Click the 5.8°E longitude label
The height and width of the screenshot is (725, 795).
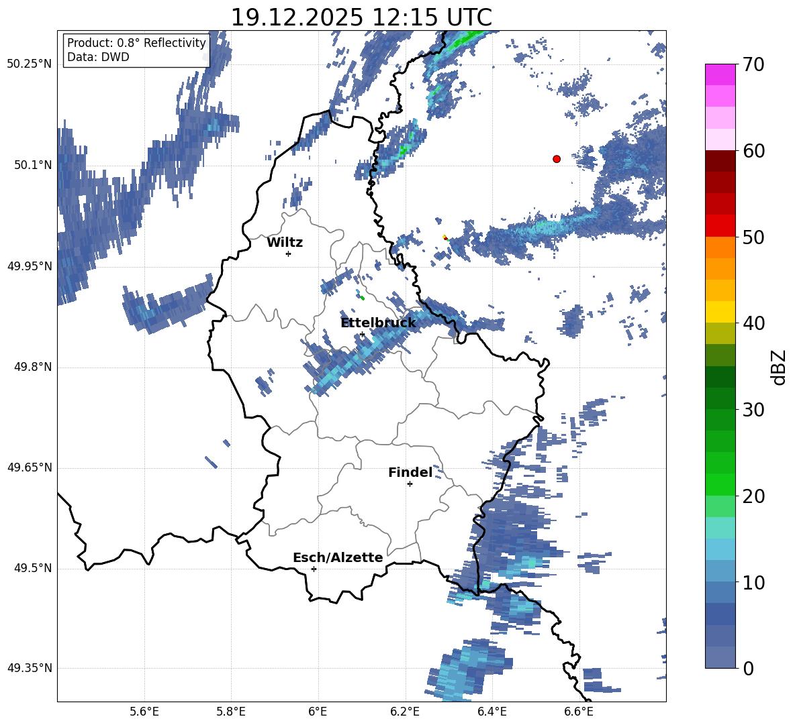231,712
